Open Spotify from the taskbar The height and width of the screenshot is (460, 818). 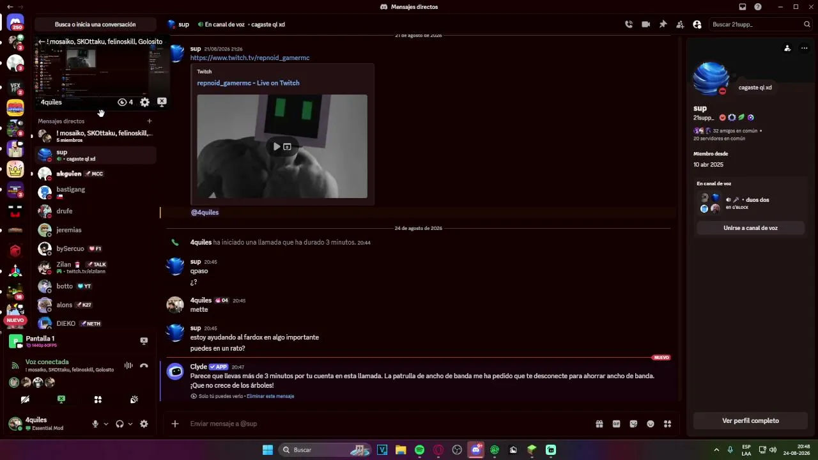pos(419,450)
